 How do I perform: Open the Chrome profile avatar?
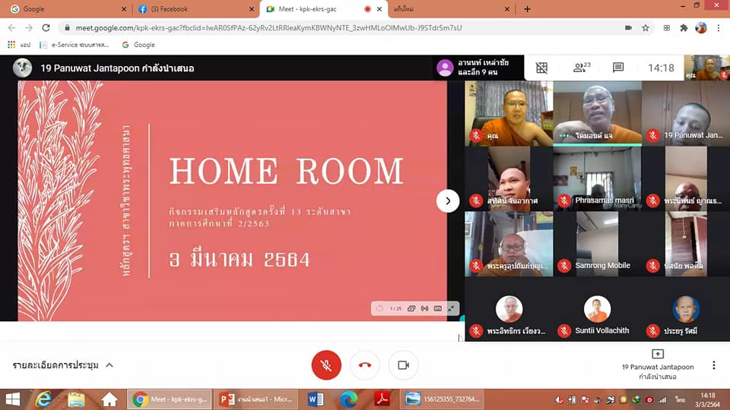coord(700,28)
